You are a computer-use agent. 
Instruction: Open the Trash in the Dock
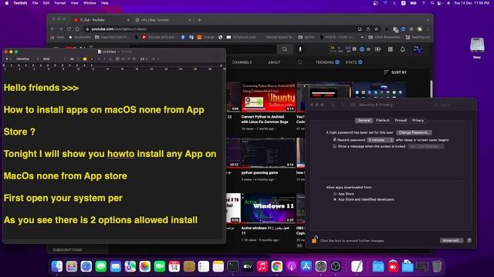click(437, 267)
